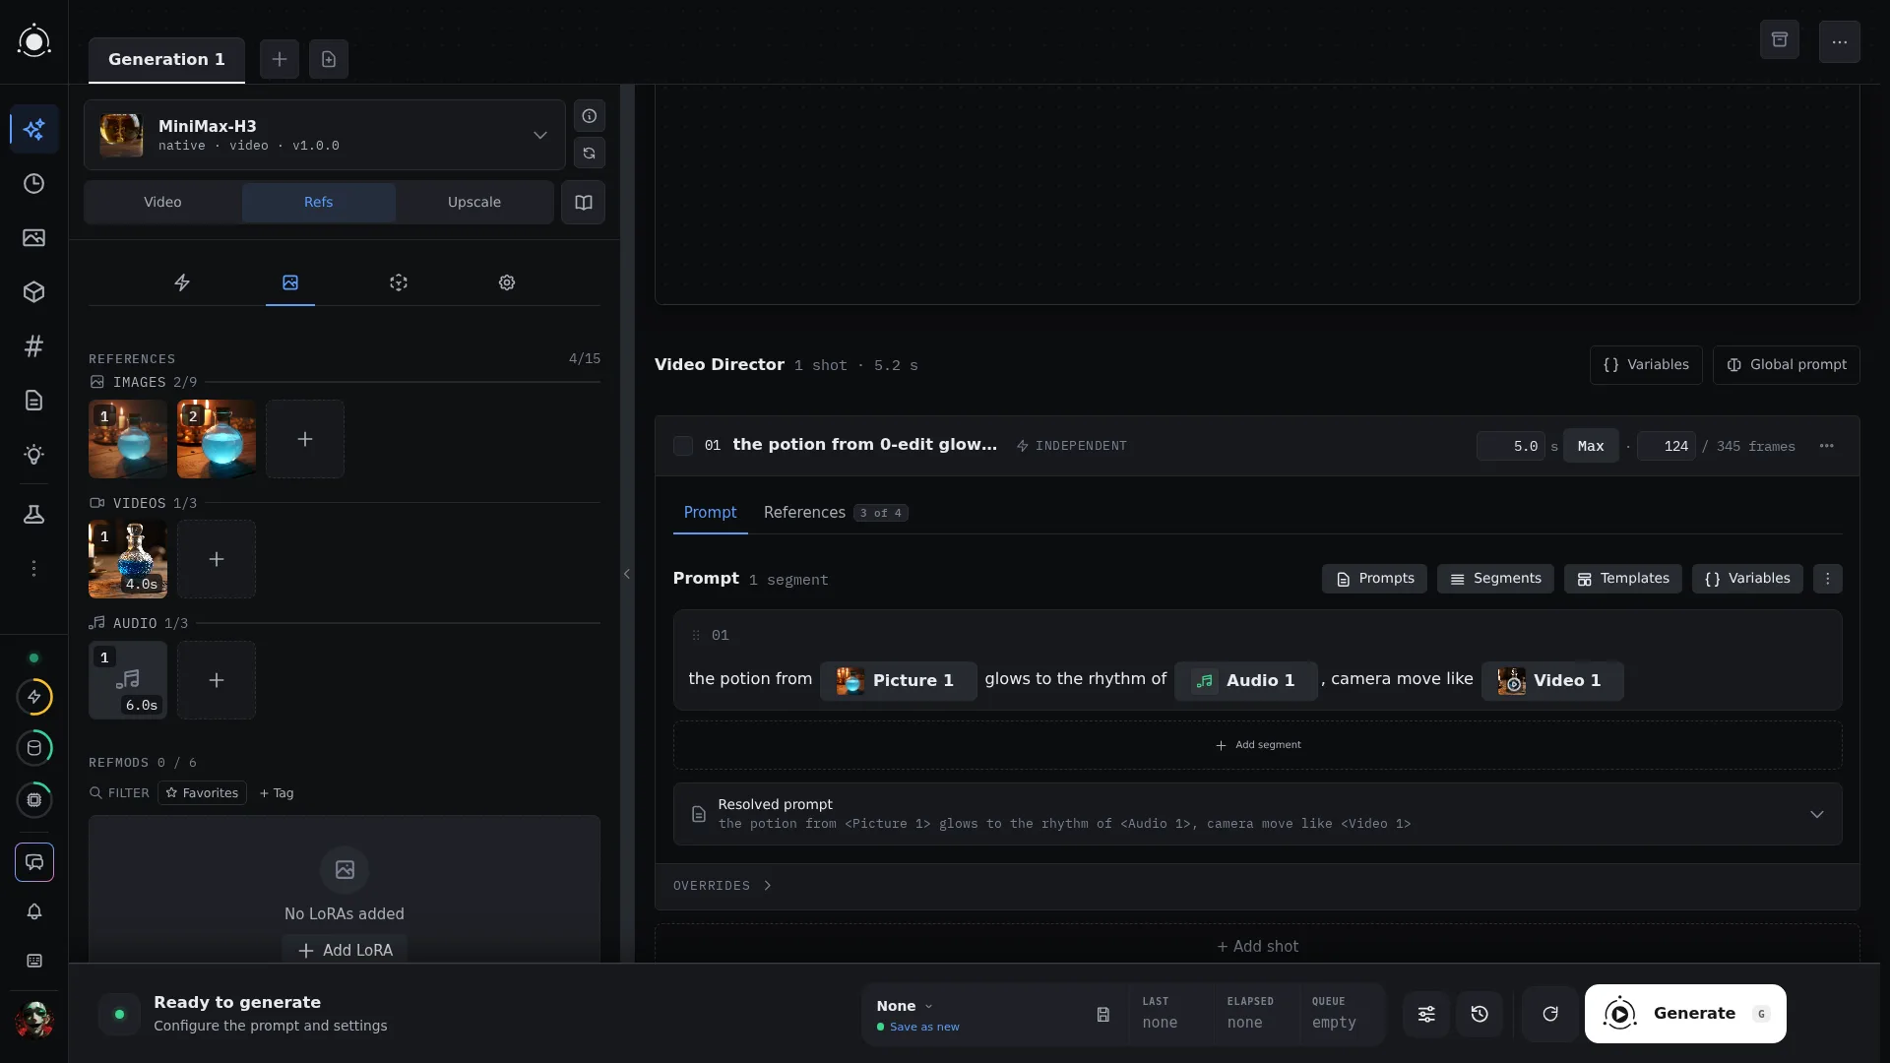This screenshot has width=1890, height=1063.
Task: Open the References 3 of 4 tab
Action: (x=835, y=513)
